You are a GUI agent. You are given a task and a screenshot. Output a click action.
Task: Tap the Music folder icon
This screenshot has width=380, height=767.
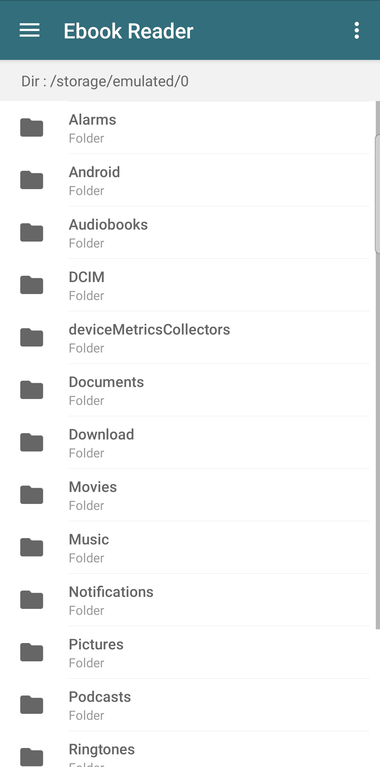click(x=32, y=547)
